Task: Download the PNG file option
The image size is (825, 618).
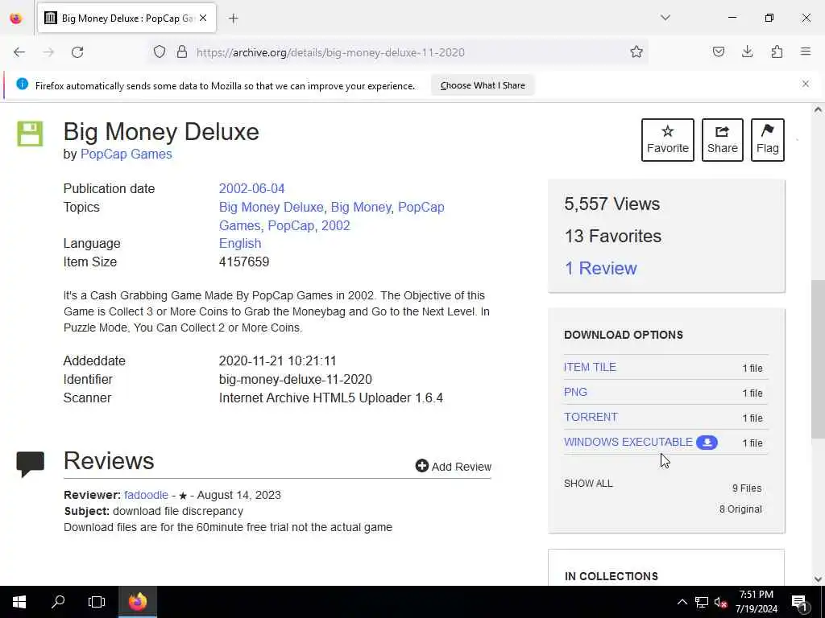Action: click(x=575, y=392)
